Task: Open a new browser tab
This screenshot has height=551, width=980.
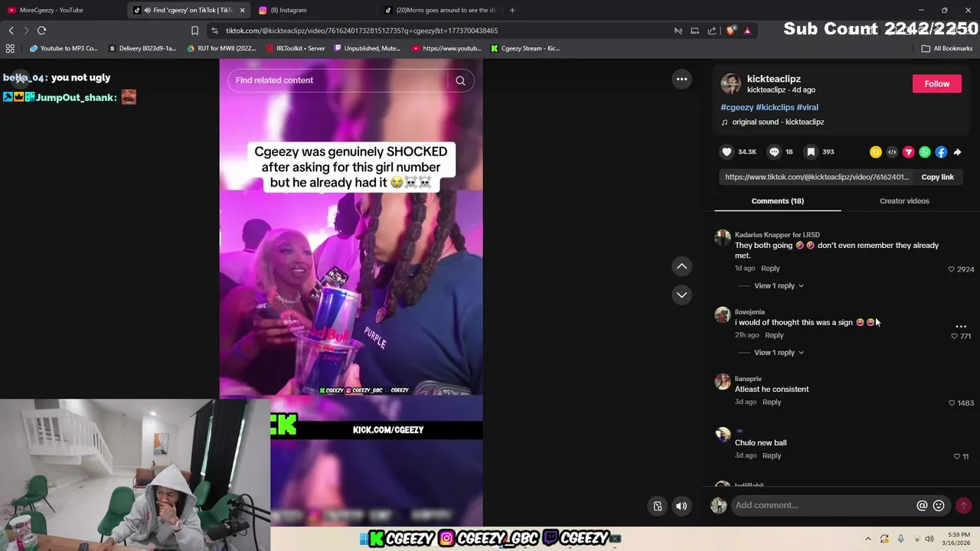Action: point(512,10)
